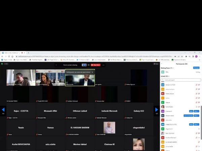Click the AB avatar in participants list
This screenshot has width=202, height=151.
tap(163, 124)
